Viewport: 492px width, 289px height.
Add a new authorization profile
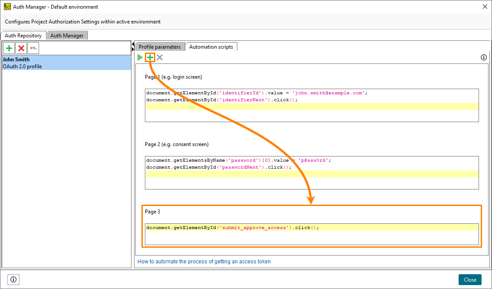9,48
